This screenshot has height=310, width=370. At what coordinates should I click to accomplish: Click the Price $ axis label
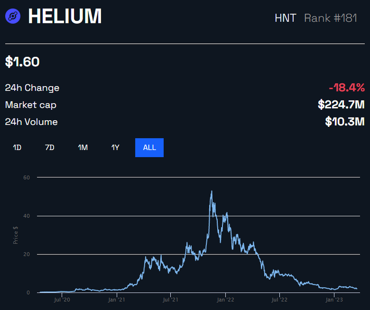click(x=16, y=235)
